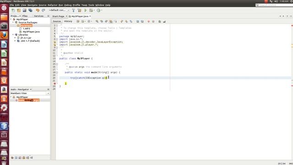Screen dimensions: 293x165
Task: Select main(String[] args) in Navigator
Action: pos(29,100)
